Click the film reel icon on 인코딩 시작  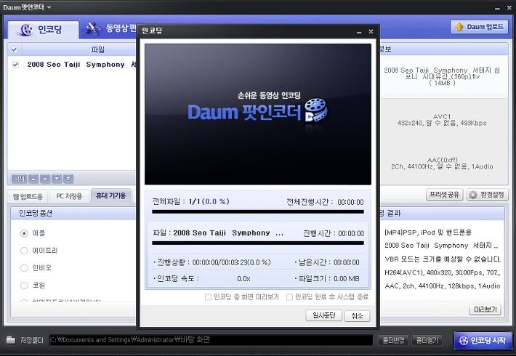click(464, 341)
